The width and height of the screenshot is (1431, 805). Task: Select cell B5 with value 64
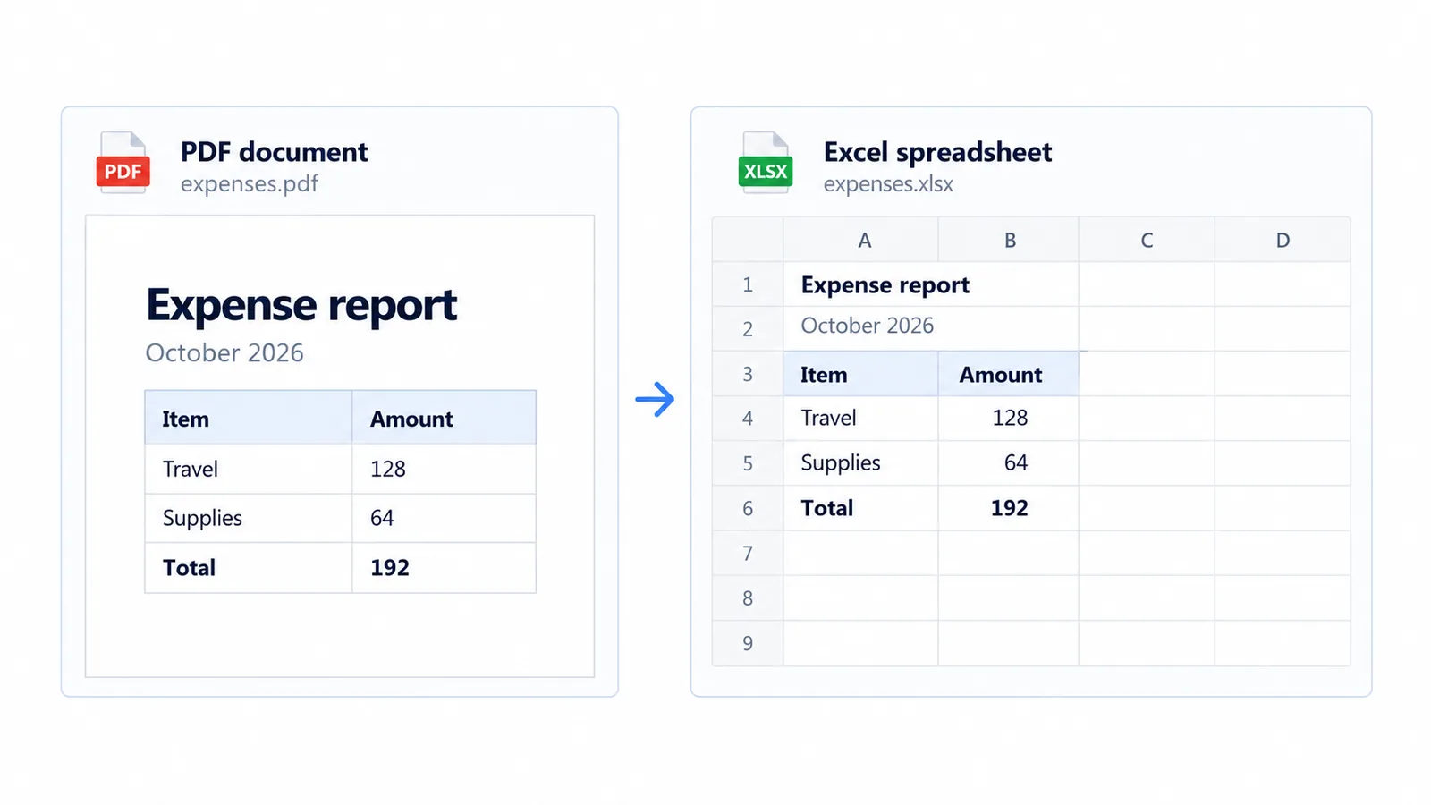pyautogui.click(x=1009, y=463)
